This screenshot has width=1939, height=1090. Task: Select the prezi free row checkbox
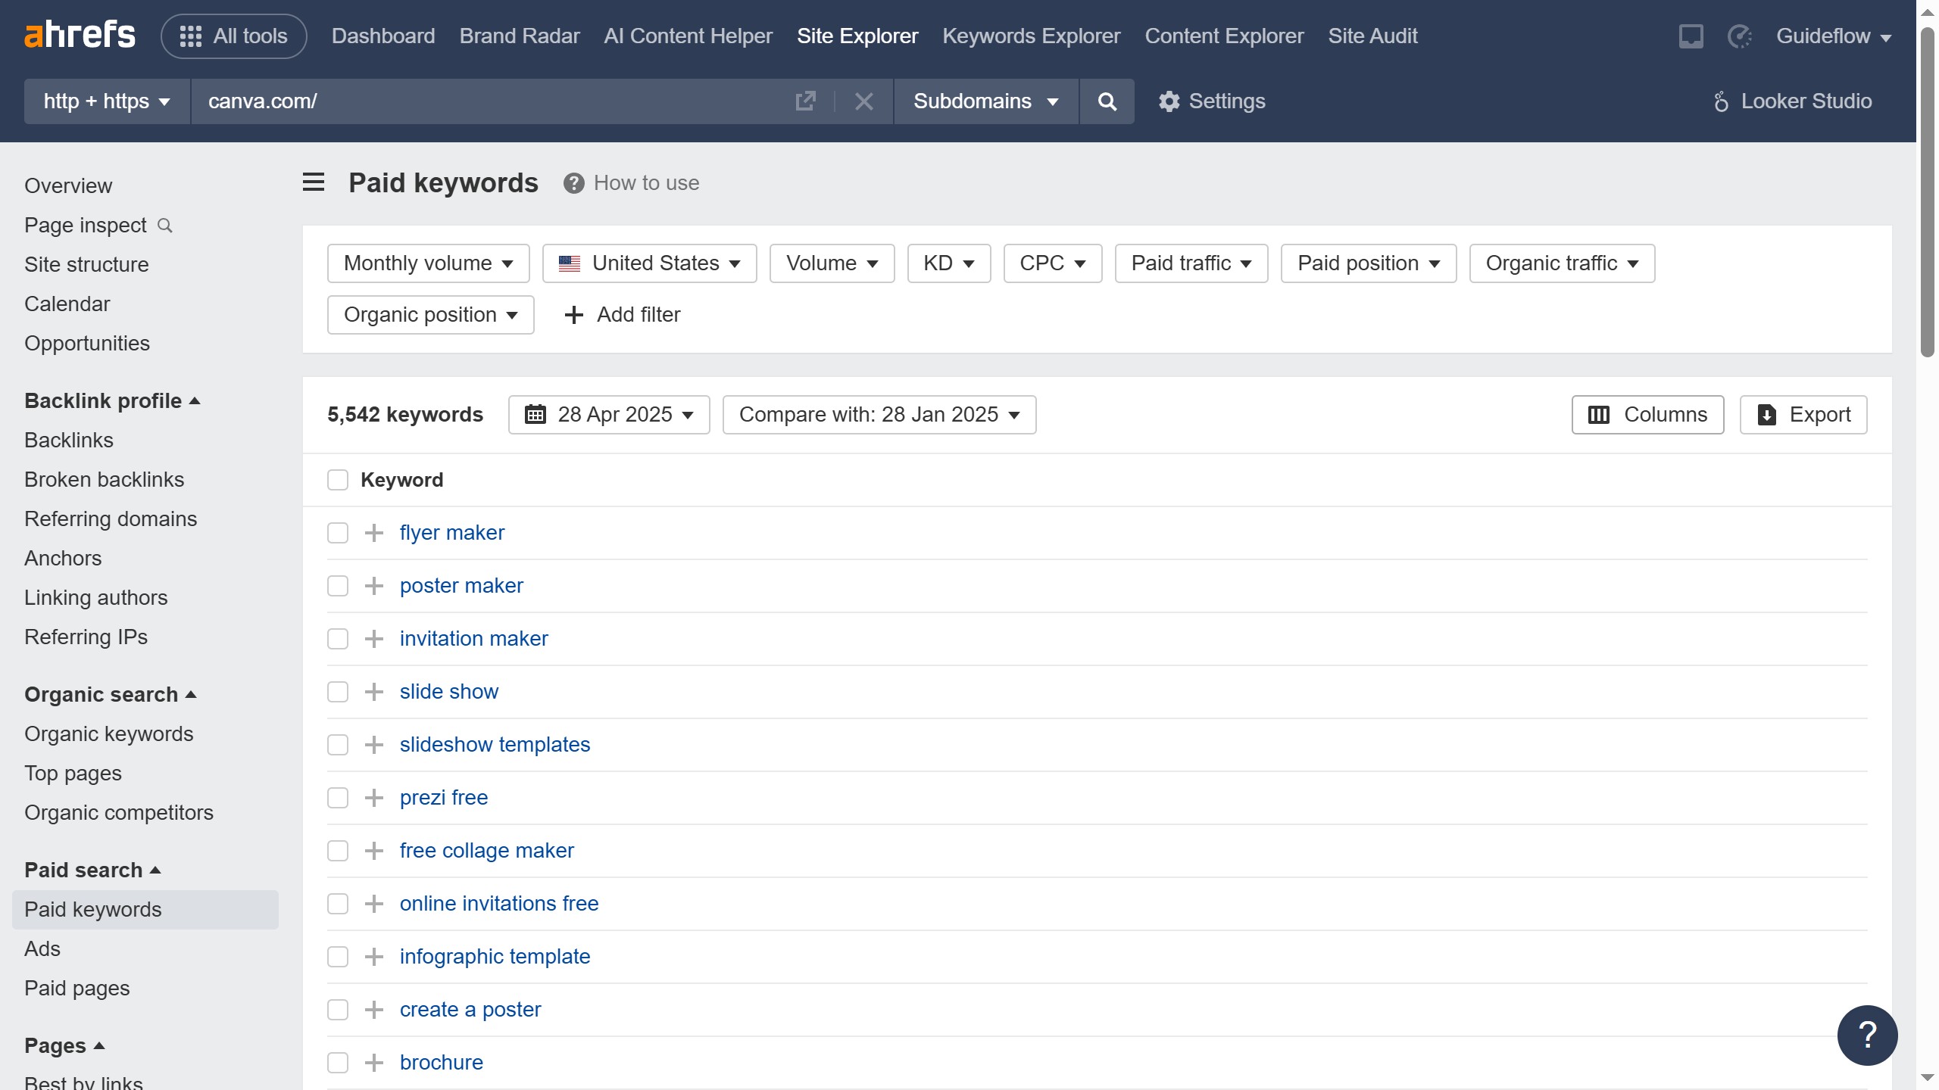338,798
